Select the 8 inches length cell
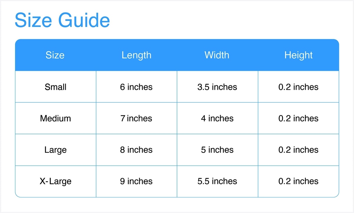Image resolution: width=354 pixels, height=213 pixels. point(136,150)
